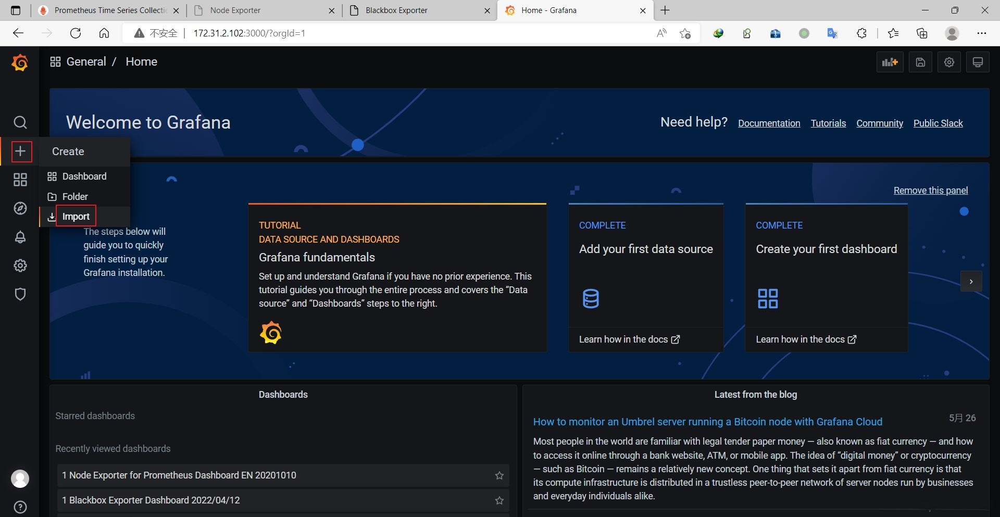Image resolution: width=1000 pixels, height=517 pixels.
Task: Open Dashboard settings gear in top bar
Action: click(x=949, y=62)
